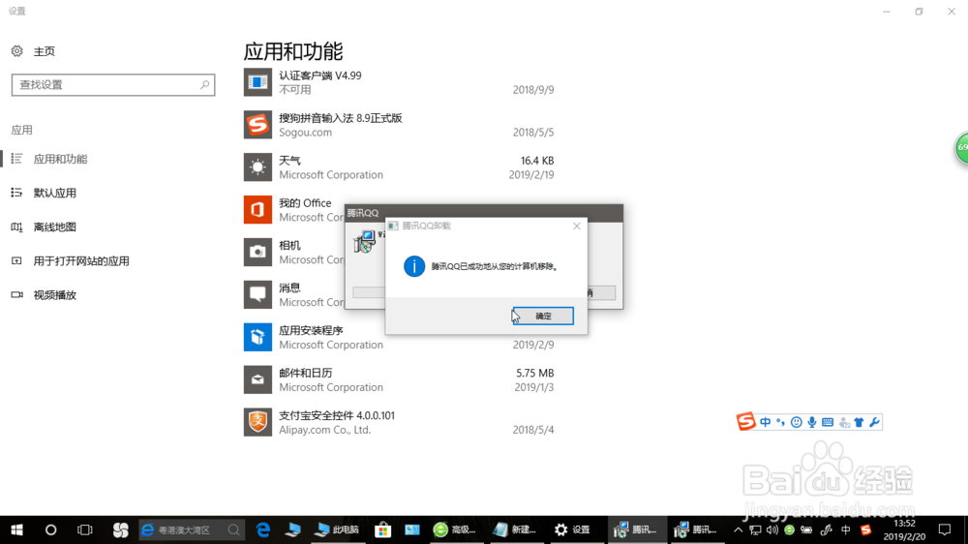Image resolution: width=968 pixels, height=544 pixels.
Task: Click the Cortana circle on taskbar
Action: pyautogui.click(x=50, y=529)
